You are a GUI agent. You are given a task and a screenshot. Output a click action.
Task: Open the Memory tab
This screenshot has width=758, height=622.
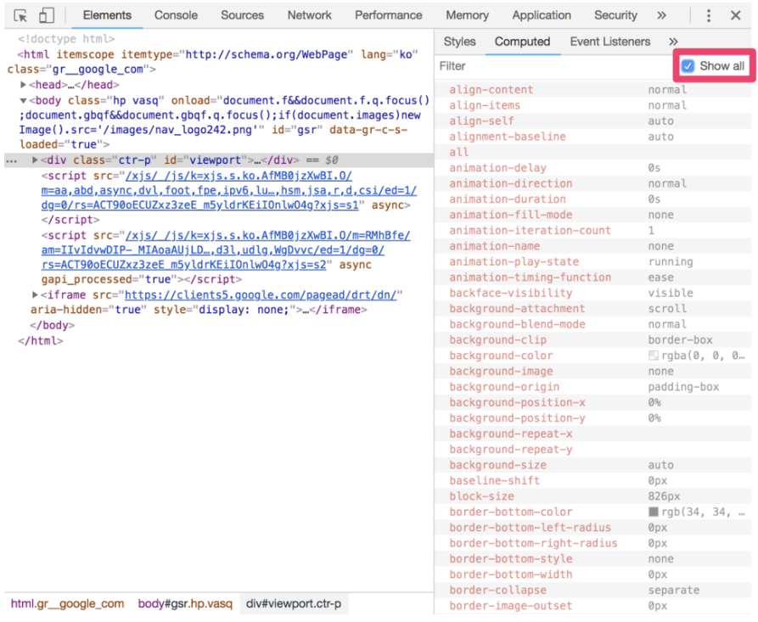click(x=467, y=15)
